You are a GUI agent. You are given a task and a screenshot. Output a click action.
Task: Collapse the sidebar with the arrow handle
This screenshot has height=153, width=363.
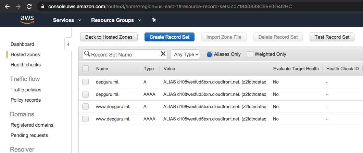pyautogui.click(x=68, y=44)
